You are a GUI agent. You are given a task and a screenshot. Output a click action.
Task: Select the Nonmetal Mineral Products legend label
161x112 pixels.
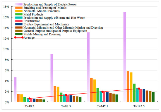tap(42, 11)
